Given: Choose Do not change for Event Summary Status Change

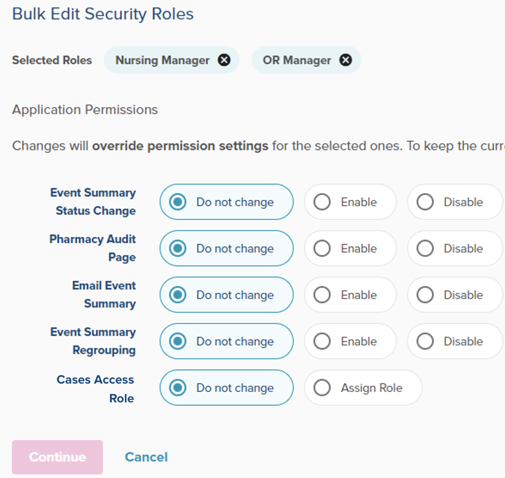Looking at the screenshot, I should click(x=227, y=202).
